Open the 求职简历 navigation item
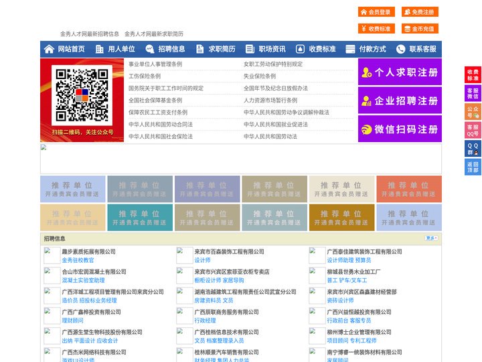The image size is (482, 362). tap(222, 49)
